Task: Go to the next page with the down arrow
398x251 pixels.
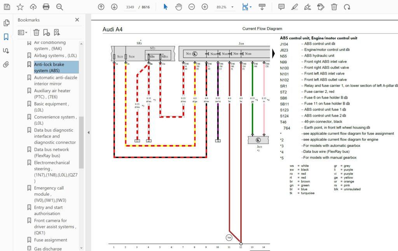Action: click(114, 7)
